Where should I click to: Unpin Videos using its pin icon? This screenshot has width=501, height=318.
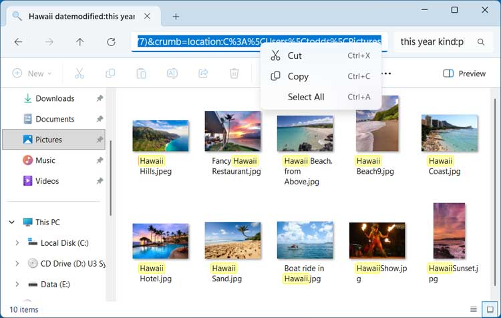tap(100, 181)
